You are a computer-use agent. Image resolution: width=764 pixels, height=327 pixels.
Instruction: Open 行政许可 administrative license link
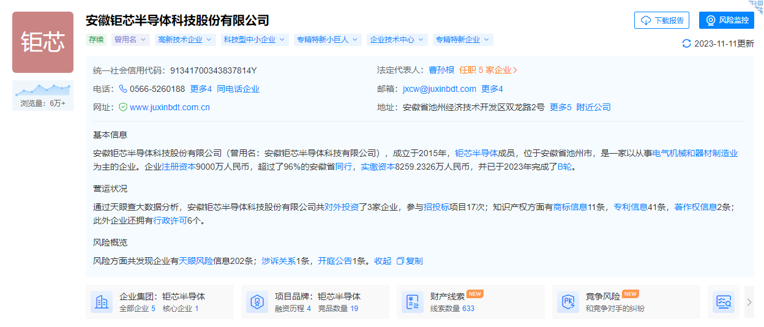click(170, 220)
